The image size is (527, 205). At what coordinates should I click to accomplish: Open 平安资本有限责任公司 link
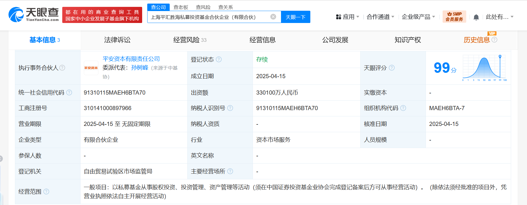pyautogui.click(x=131, y=59)
